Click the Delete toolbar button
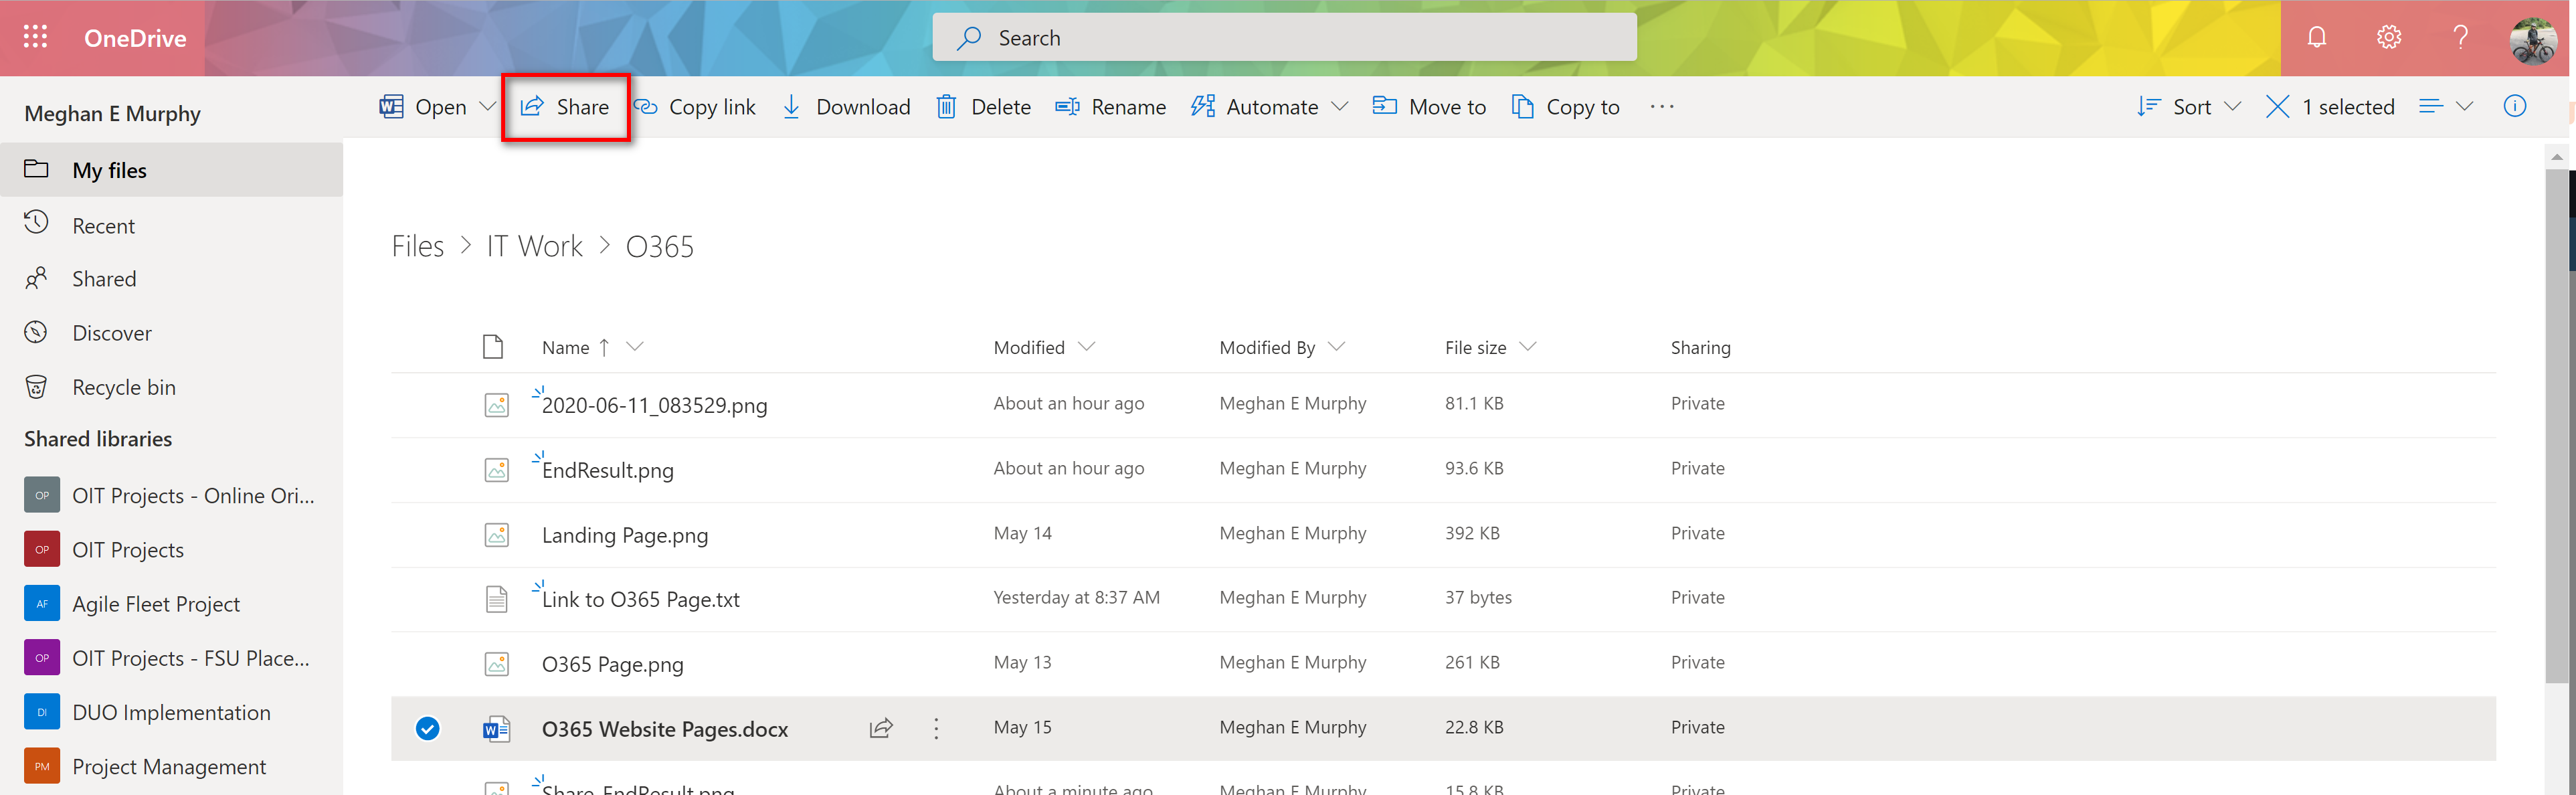 [x=983, y=107]
